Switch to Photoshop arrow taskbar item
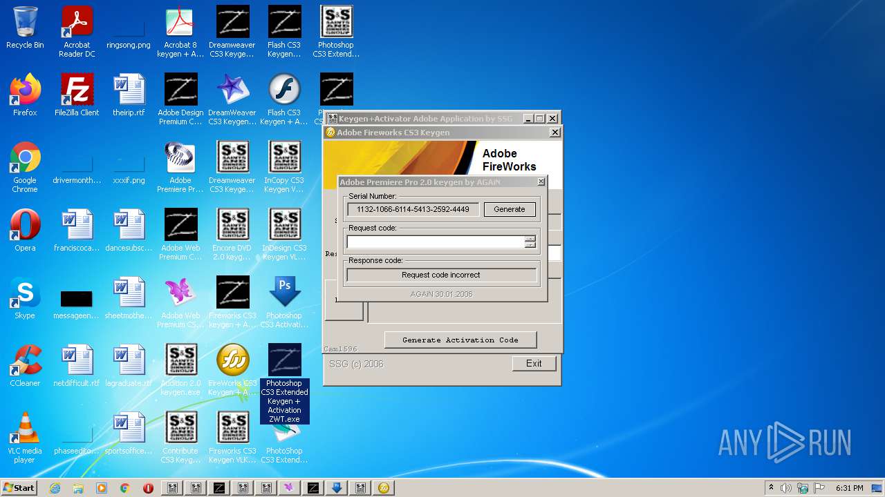Screen dimensions: 885x497 337,488
